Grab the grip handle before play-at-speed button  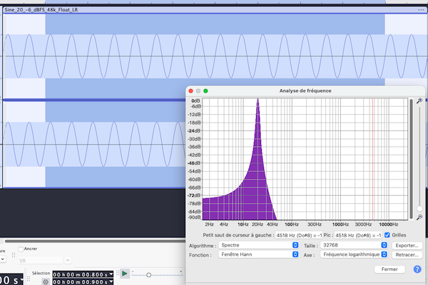(x=118, y=274)
